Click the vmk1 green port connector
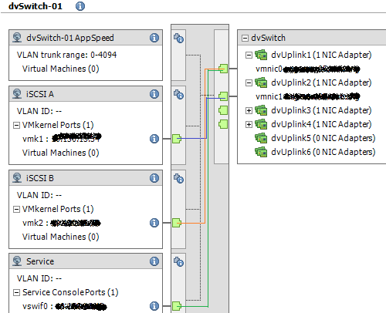This screenshot has width=386, height=313. pyautogui.click(x=177, y=139)
